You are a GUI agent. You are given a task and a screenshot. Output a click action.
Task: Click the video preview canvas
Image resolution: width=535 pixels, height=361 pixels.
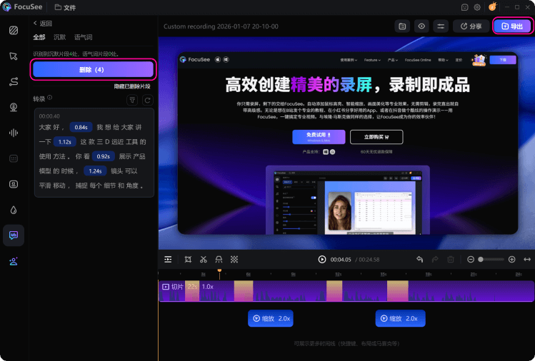point(346,143)
